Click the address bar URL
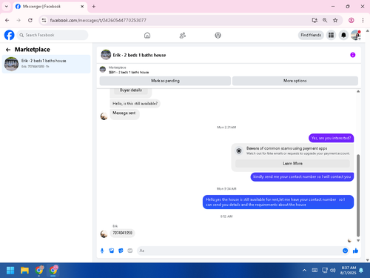 click(x=98, y=20)
